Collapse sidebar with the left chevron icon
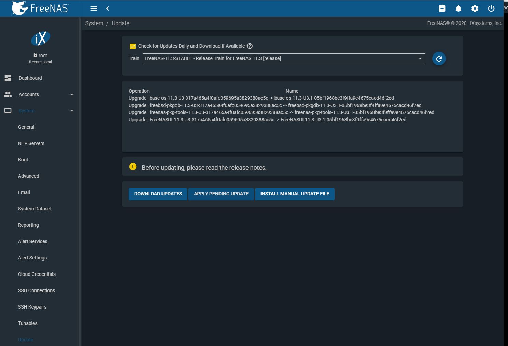This screenshot has width=508, height=346. 108,9
